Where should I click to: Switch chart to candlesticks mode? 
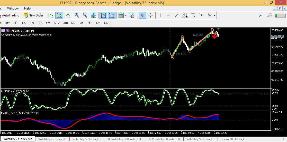pos(59,15)
